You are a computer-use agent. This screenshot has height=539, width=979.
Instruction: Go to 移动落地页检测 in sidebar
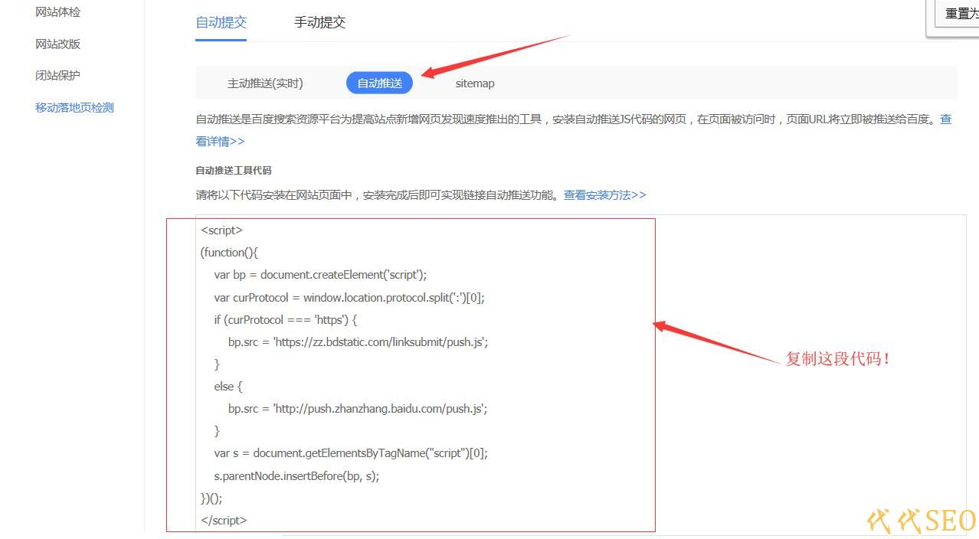click(x=74, y=108)
